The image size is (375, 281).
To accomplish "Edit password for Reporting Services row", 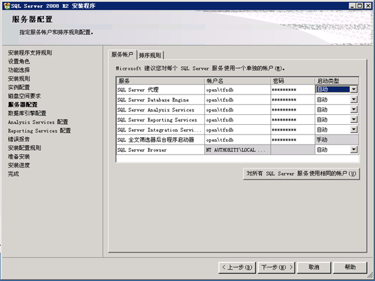I will point(293,120).
